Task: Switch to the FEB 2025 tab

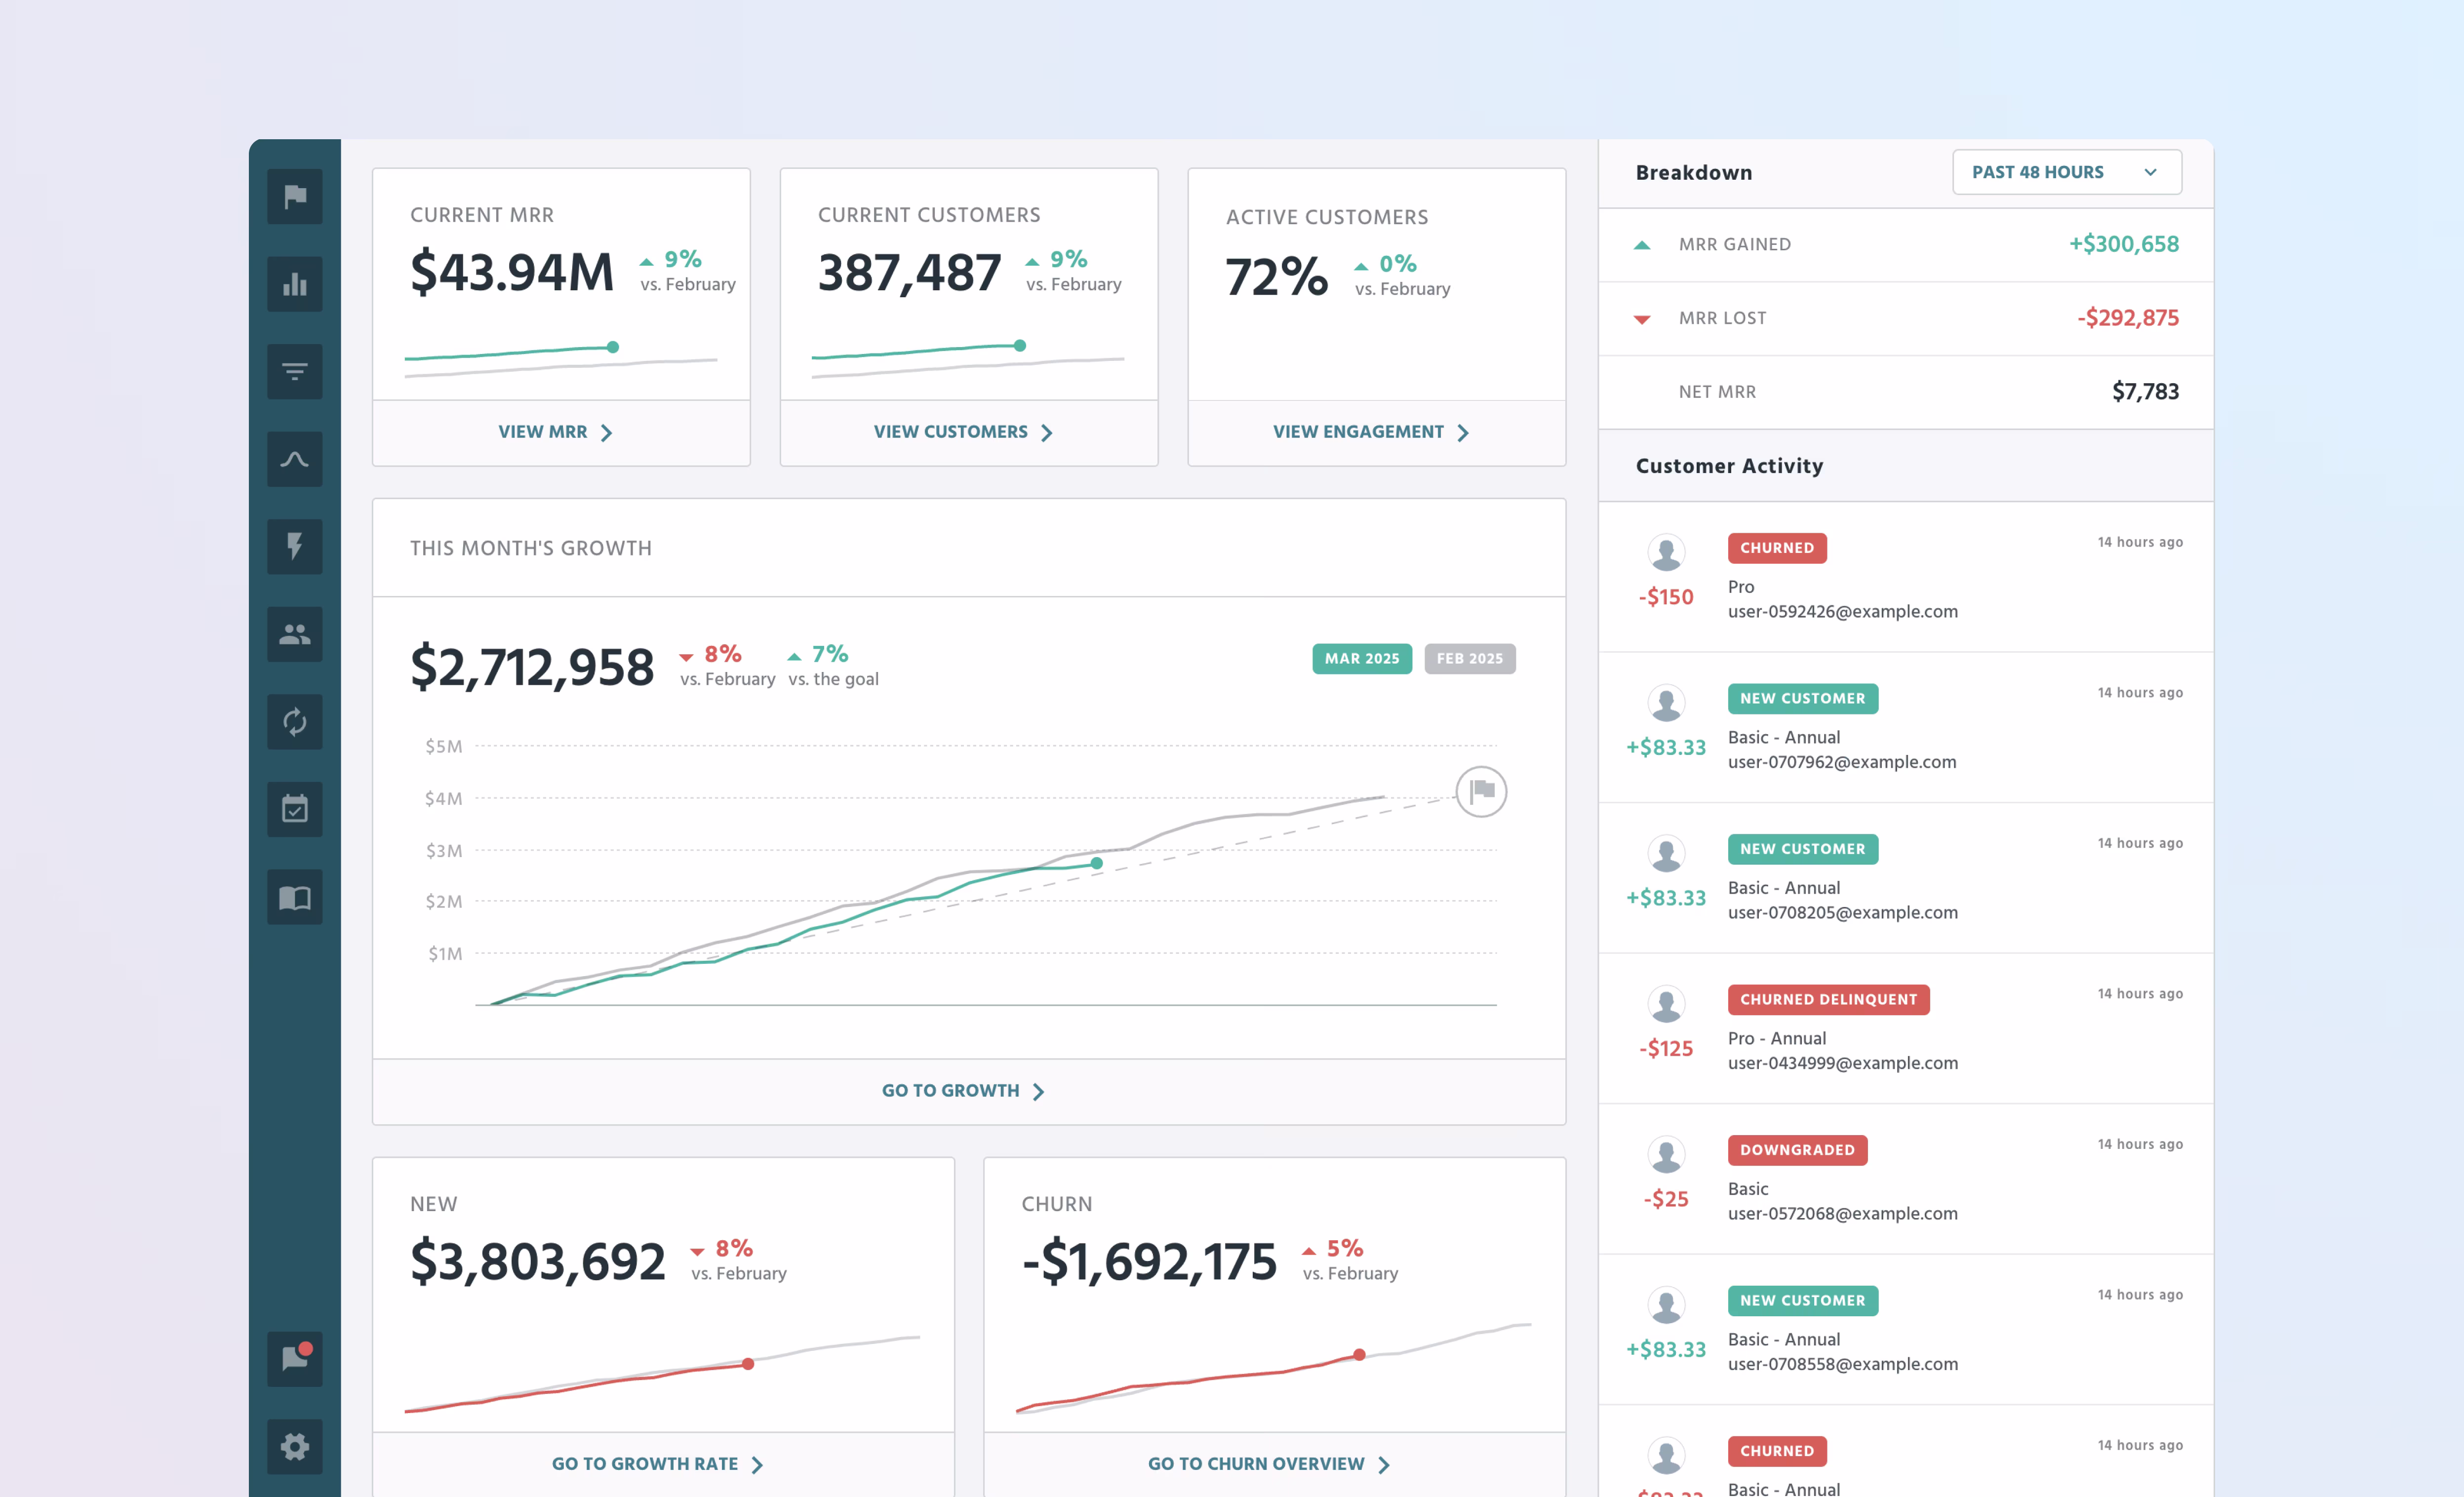Action: 1469,658
